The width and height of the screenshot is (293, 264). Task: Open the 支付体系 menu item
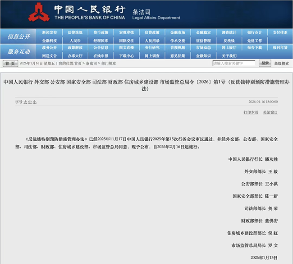280,32
